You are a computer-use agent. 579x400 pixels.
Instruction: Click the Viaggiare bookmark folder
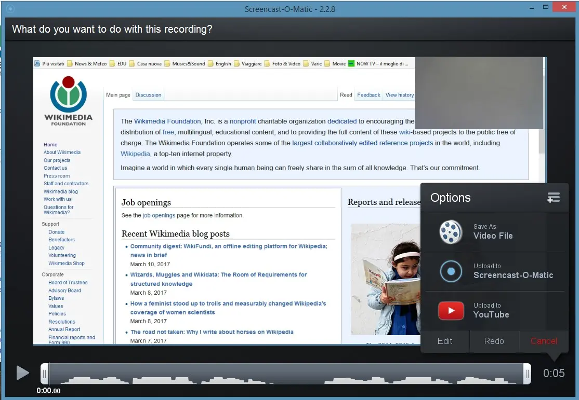(248, 63)
